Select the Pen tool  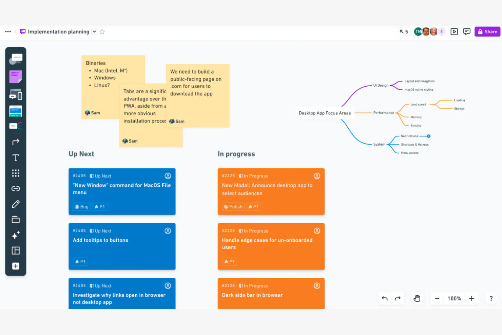pyautogui.click(x=16, y=204)
